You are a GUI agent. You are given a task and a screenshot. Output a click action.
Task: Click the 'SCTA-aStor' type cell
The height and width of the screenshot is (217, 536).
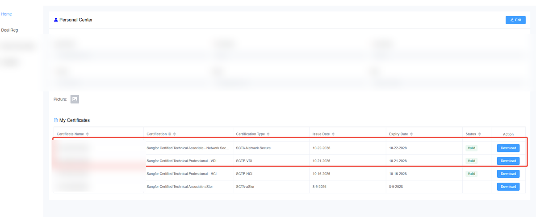(x=245, y=187)
